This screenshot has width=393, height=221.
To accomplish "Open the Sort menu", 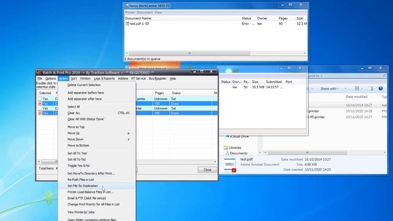I will [74, 79].
